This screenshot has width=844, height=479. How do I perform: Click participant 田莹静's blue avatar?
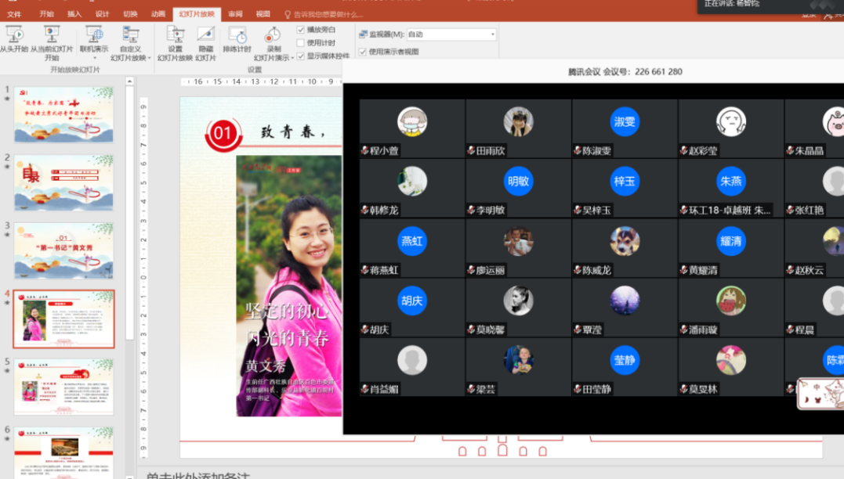(x=625, y=360)
